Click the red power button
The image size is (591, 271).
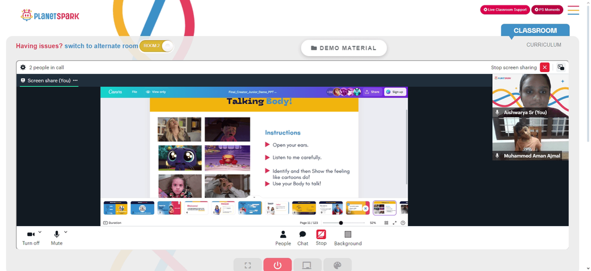277,265
